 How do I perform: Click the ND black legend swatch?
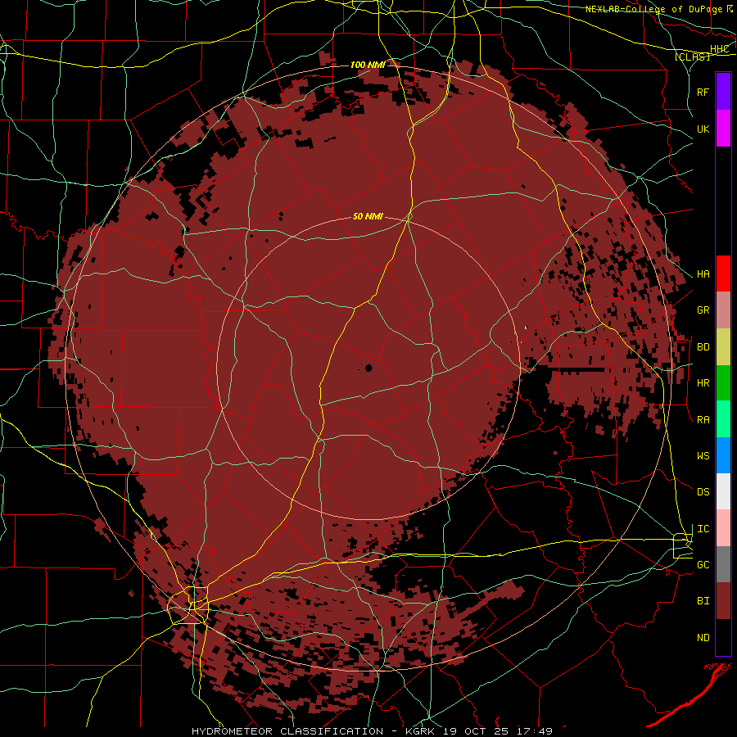723,637
